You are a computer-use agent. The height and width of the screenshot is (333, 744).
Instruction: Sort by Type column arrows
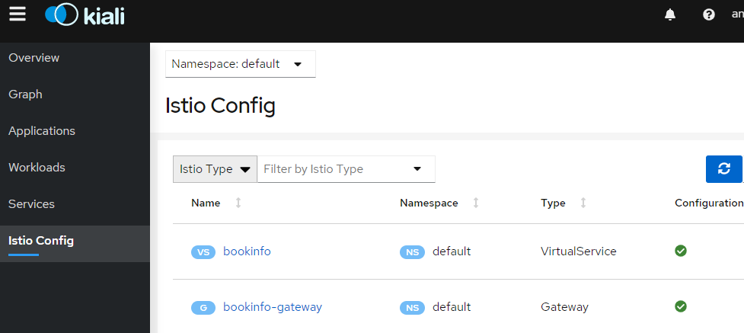pos(583,203)
